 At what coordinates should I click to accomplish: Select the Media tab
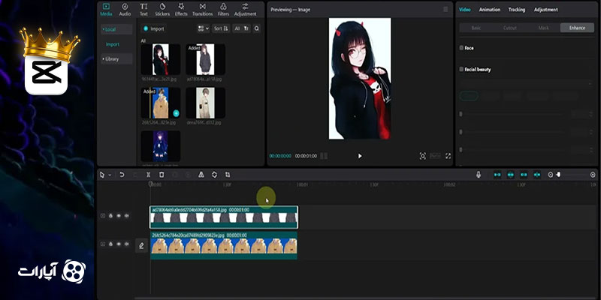(106, 10)
